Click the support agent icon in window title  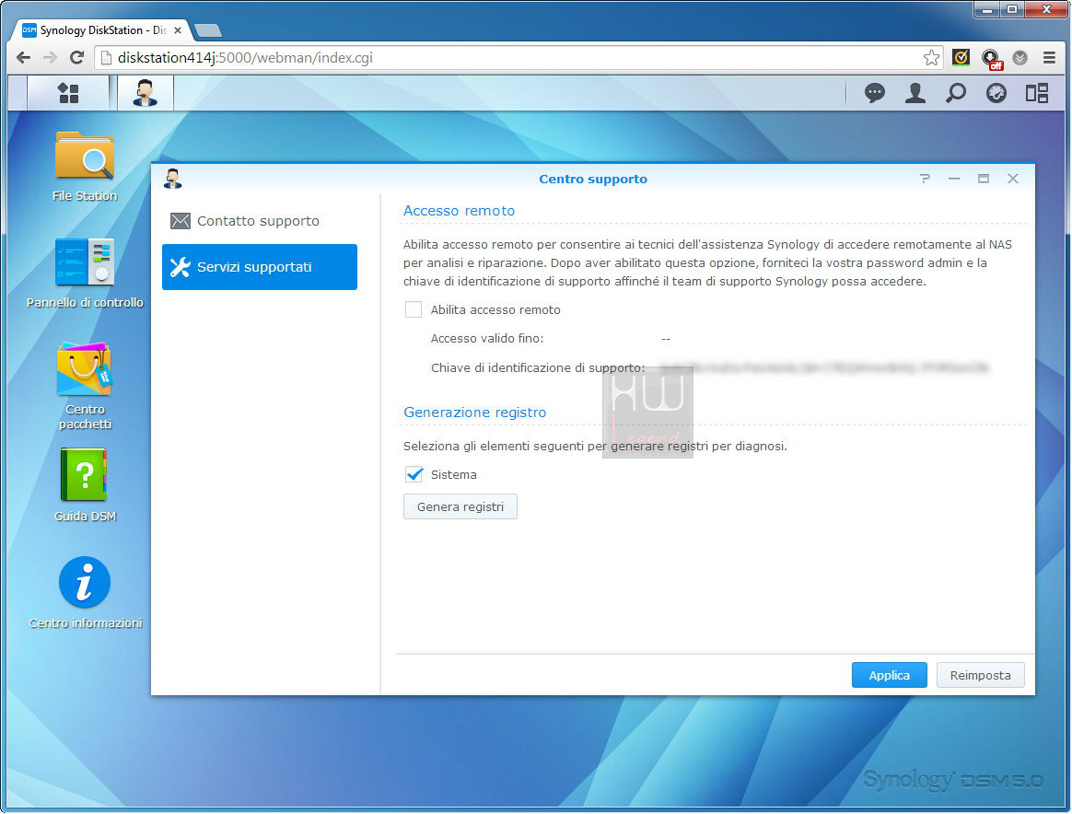173,179
